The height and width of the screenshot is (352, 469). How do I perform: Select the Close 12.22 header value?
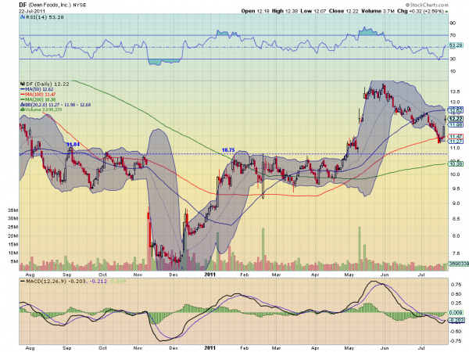click(x=343, y=11)
